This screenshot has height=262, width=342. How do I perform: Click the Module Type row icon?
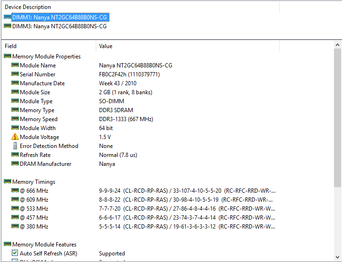15,101
